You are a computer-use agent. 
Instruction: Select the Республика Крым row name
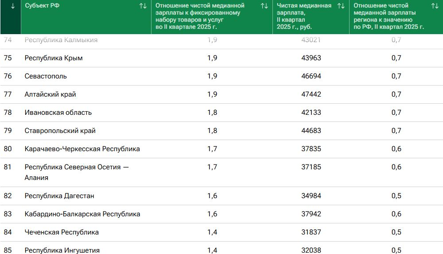(54, 58)
